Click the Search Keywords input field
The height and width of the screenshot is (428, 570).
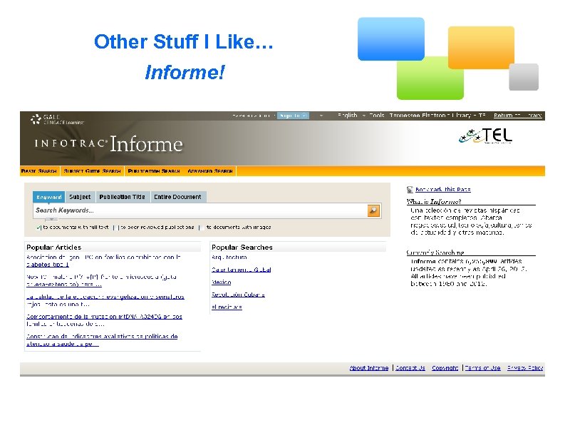(x=200, y=210)
